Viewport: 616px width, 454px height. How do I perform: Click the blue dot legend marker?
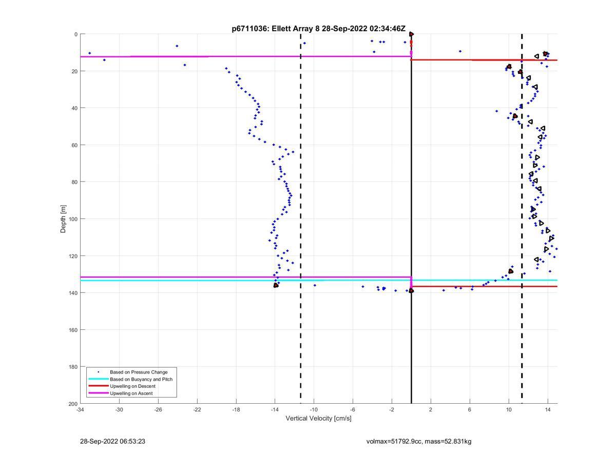[98, 372]
